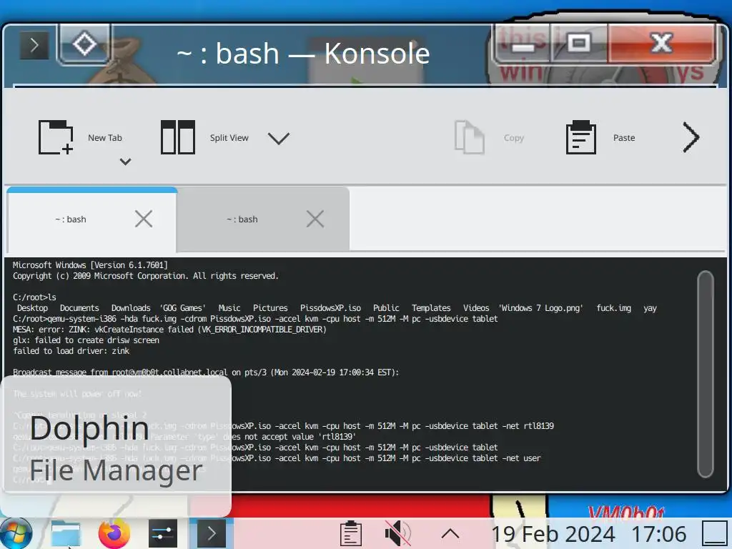732x549 pixels.
Task: Click the 'Windows 7 Logo.png' filename text
Action: (541, 308)
